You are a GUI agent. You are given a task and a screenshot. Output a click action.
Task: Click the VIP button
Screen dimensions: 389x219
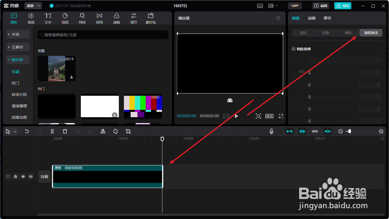pyautogui.click(x=295, y=6)
